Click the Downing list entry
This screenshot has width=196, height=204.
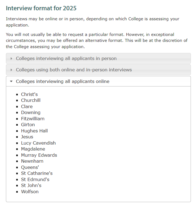coord(31,112)
